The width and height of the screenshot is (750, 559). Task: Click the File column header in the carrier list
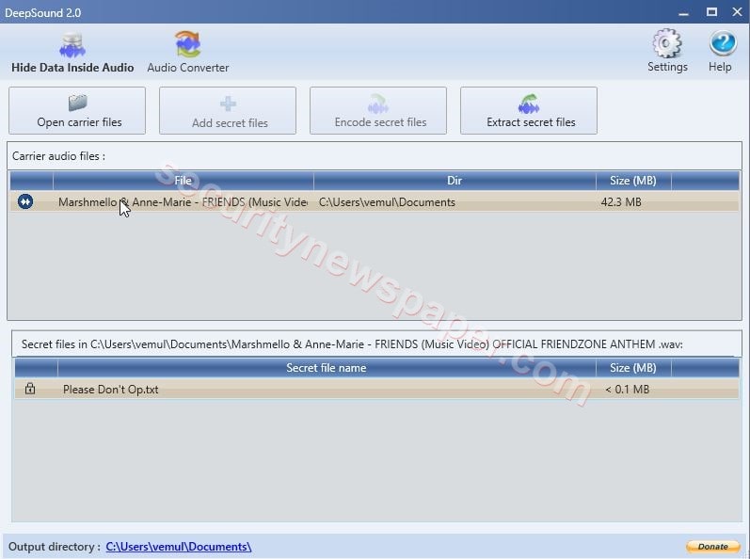coord(184,181)
